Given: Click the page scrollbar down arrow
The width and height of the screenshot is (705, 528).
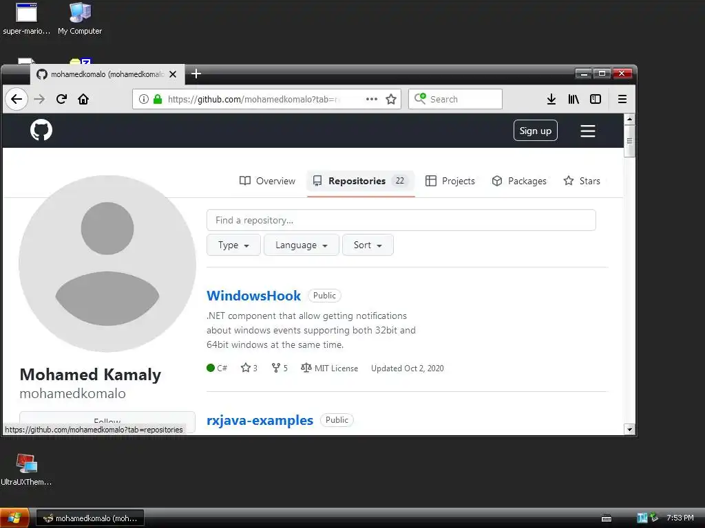Looking at the screenshot, I should pos(629,430).
